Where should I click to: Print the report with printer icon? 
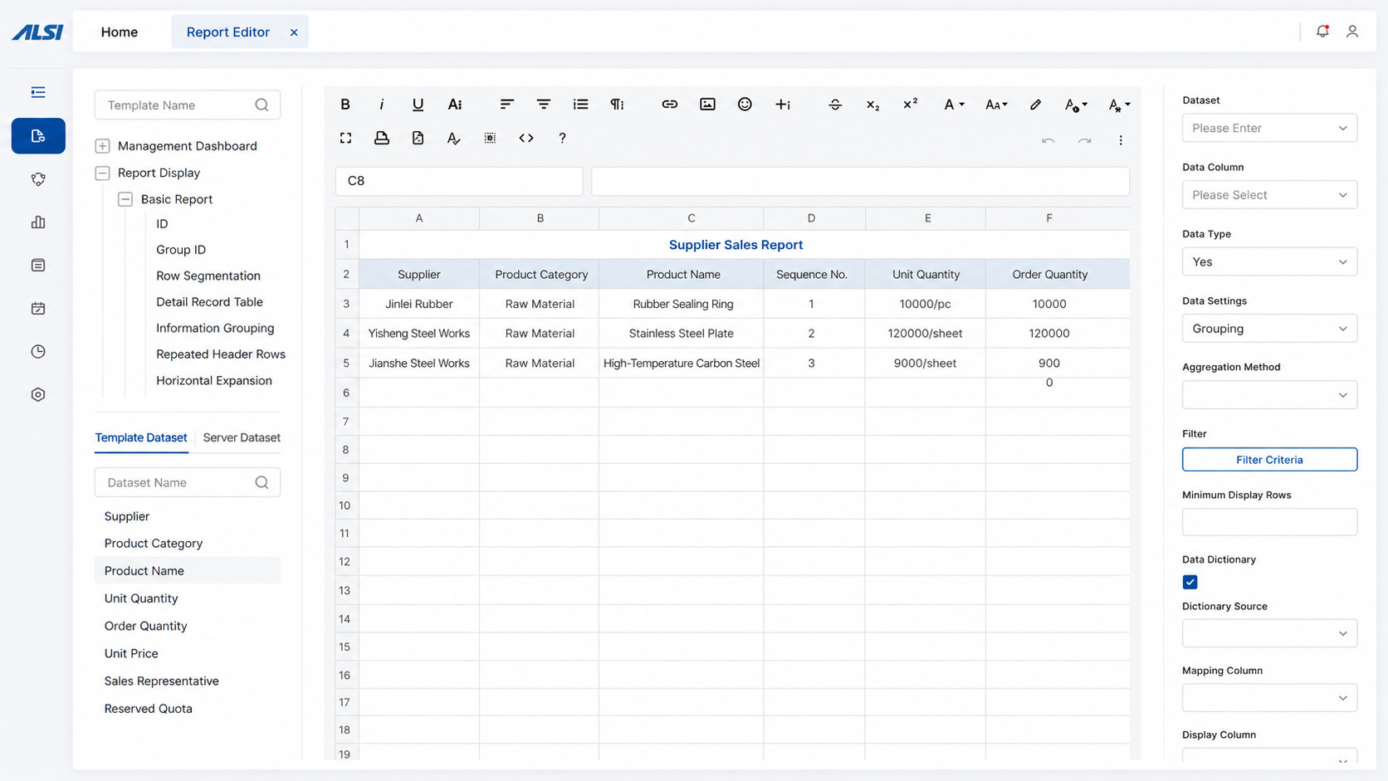click(382, 138)
